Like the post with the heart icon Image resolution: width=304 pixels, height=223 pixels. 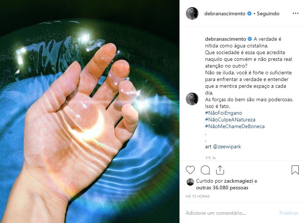(x=190, y=170)
